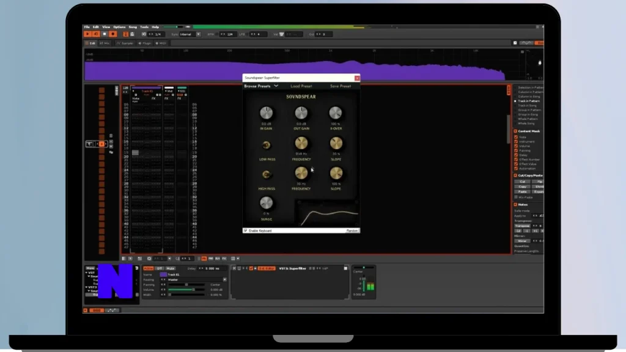Image resolution: width=626 pixels, height=352 pixels.
Task: Open the Sync Internal dropdown
Action: point(190,34)
